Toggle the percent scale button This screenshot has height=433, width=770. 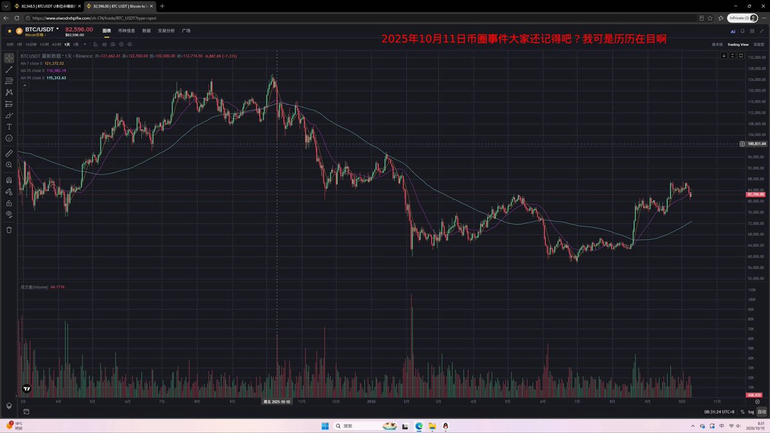742,412
